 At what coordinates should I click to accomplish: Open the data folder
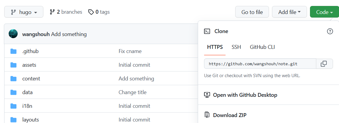click(x=28, y=92)
